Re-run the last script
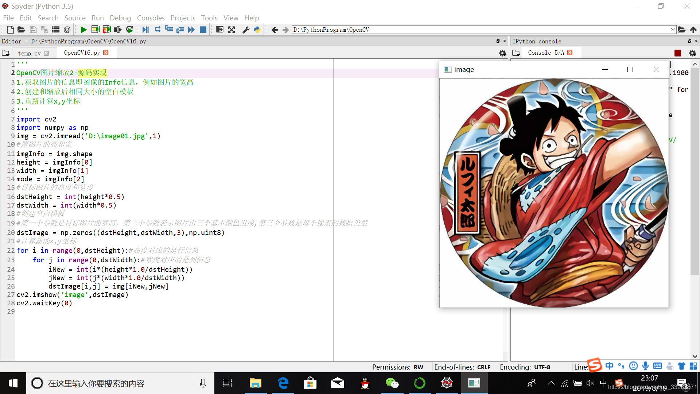Screen dimensions: 700x394 pyautogui.click(x=129, y=30)
